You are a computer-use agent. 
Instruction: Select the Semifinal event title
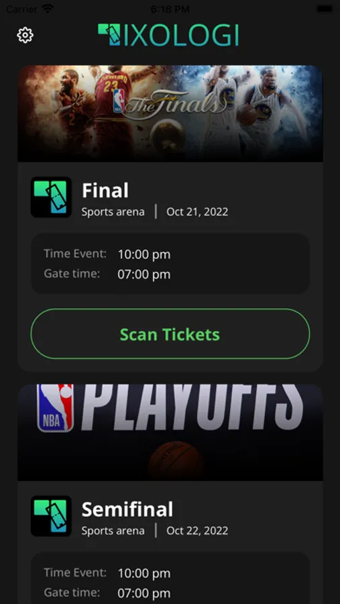click(x=127, y=509)
